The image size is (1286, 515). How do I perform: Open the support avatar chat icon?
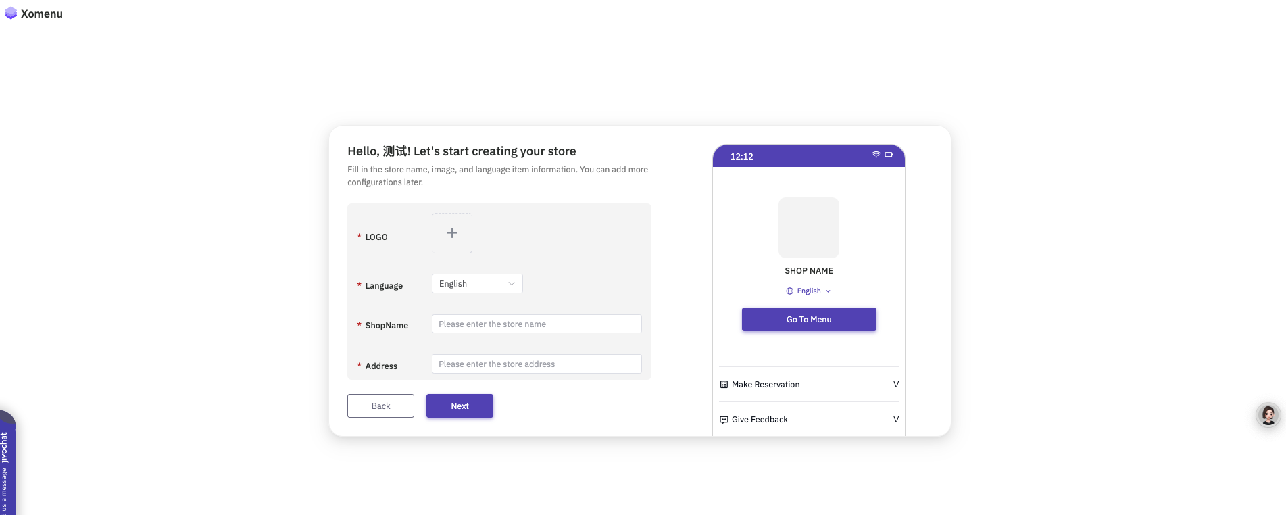coord(1268,415)
